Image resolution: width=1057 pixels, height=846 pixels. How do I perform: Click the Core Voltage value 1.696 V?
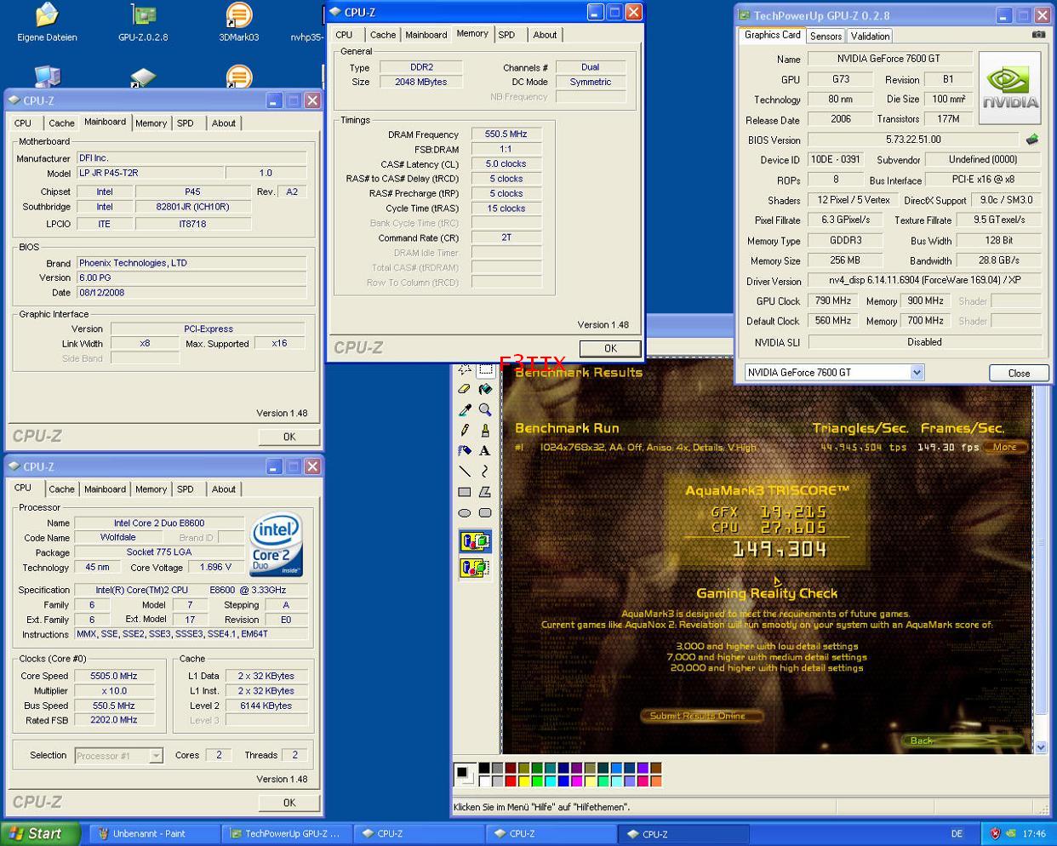click(x=216, y=567)
